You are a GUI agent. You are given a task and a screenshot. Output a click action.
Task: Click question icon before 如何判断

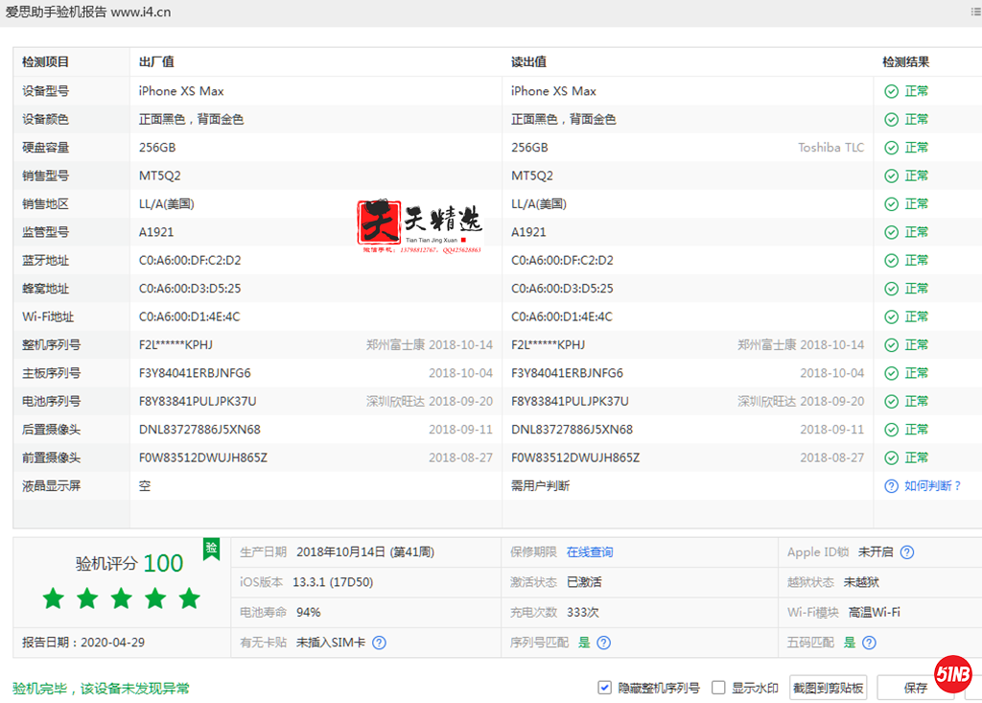coord(891,486)
